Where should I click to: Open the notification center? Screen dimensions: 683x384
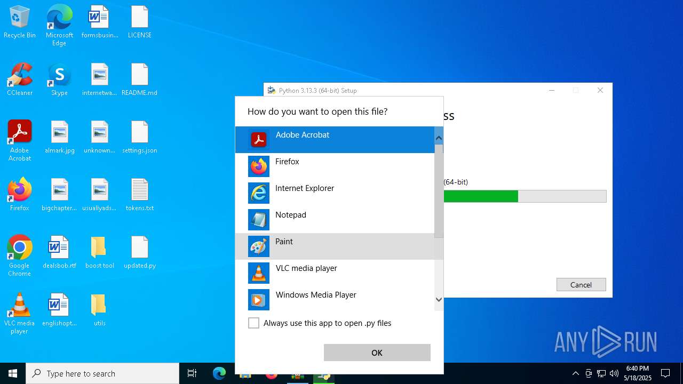pos(665,373)
